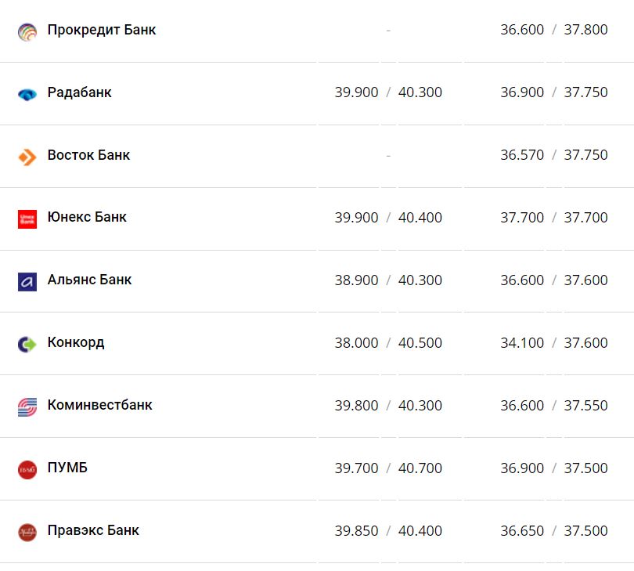Click the Правэкс Банк logo icon
634x571 pixels.
pyautogui.click(x=27, y=532)
